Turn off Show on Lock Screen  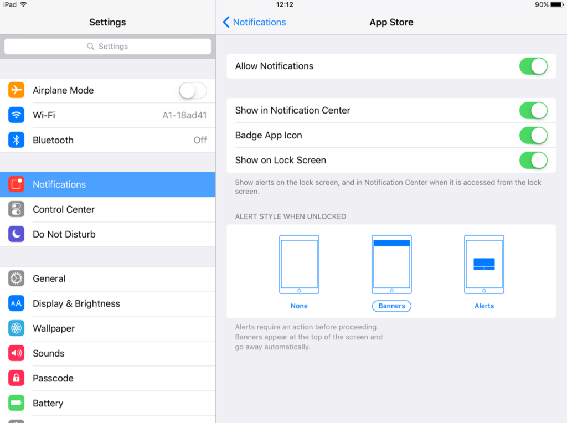pyautogui.click(x=533, y=160)
